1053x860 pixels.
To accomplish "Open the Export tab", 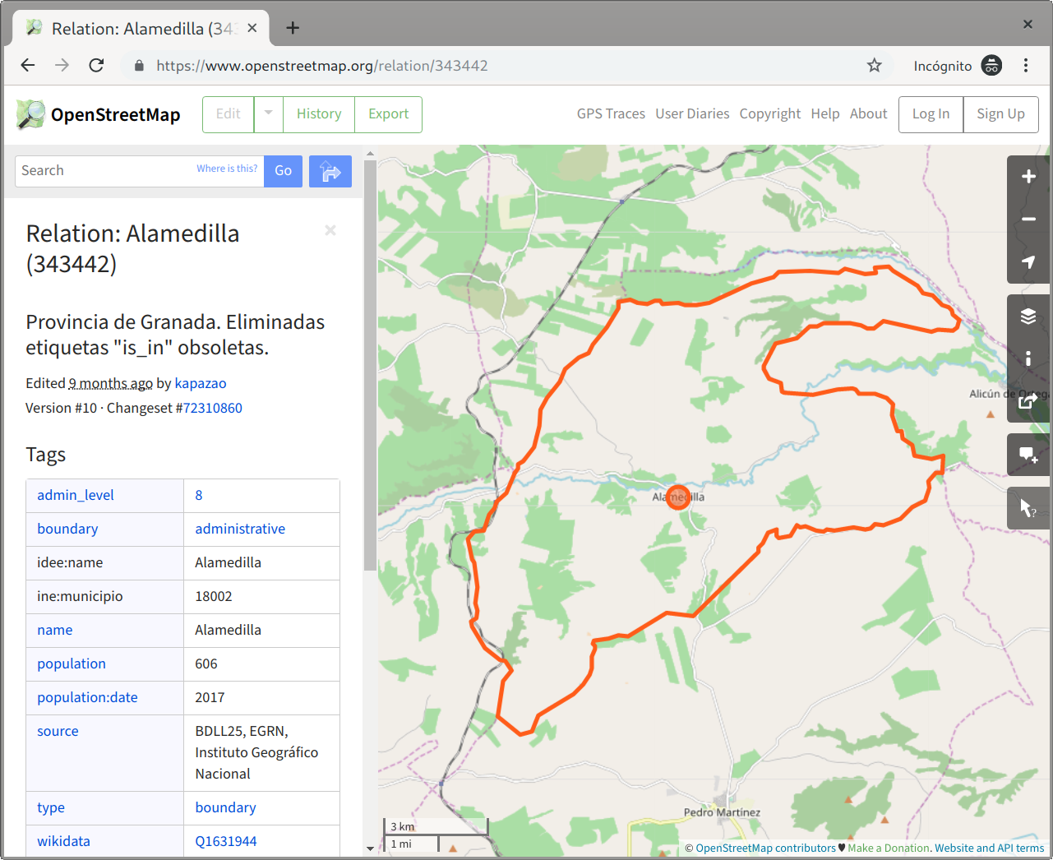I will coord(389,114).
